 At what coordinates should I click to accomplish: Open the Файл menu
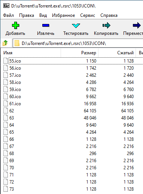point(8,15)
